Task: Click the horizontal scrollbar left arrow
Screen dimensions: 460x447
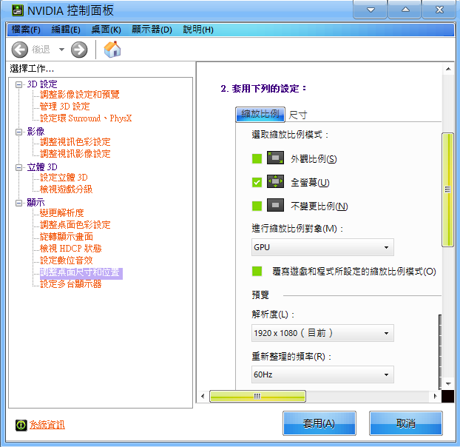Action: pyautogui.click(x=203, y=397)
